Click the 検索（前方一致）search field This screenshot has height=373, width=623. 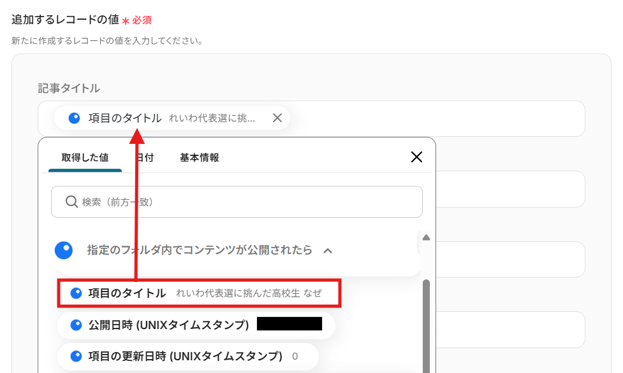(x=237, y=202)
